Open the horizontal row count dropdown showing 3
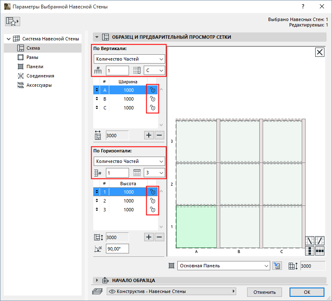 (154, 173)
